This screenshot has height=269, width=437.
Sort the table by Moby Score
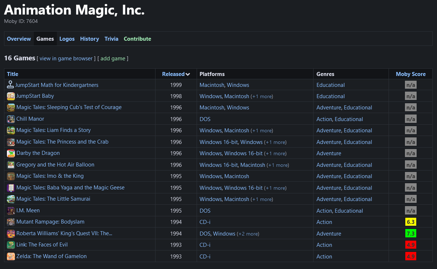411,74
